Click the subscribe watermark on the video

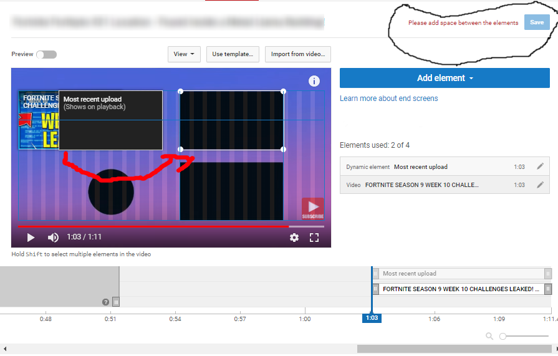click(313, 208)
